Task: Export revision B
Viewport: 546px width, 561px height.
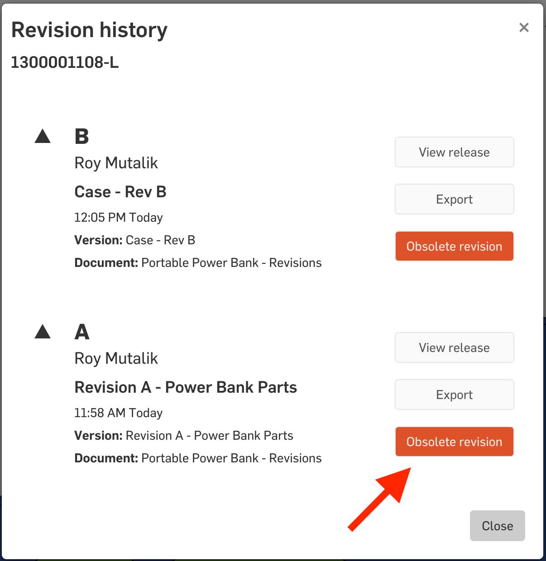Action: coord(454,199)
